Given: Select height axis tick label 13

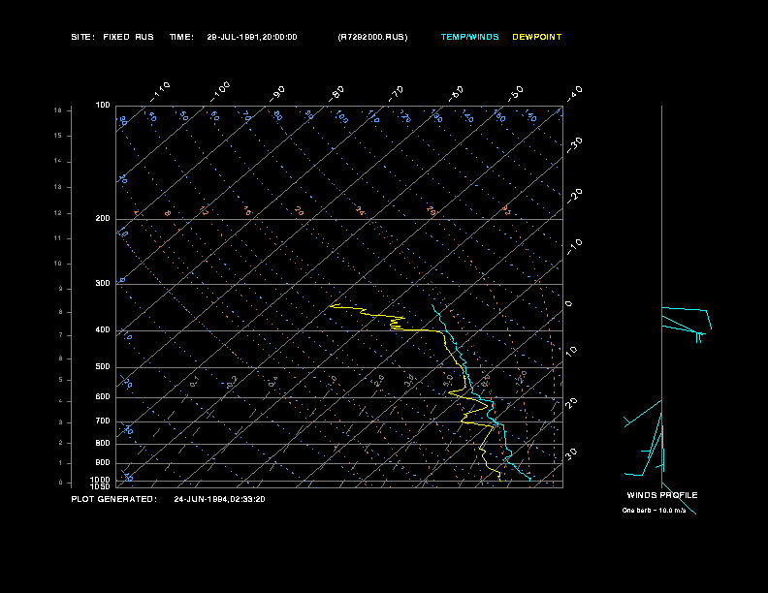Looking at the screenshot, I should (58, 187).
